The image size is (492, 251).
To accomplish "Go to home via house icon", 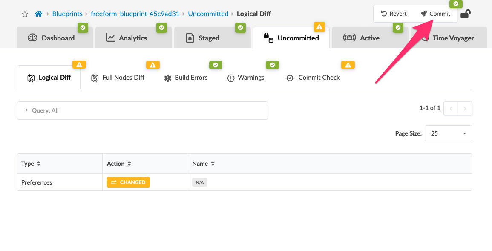I will [x=38, y=14].
